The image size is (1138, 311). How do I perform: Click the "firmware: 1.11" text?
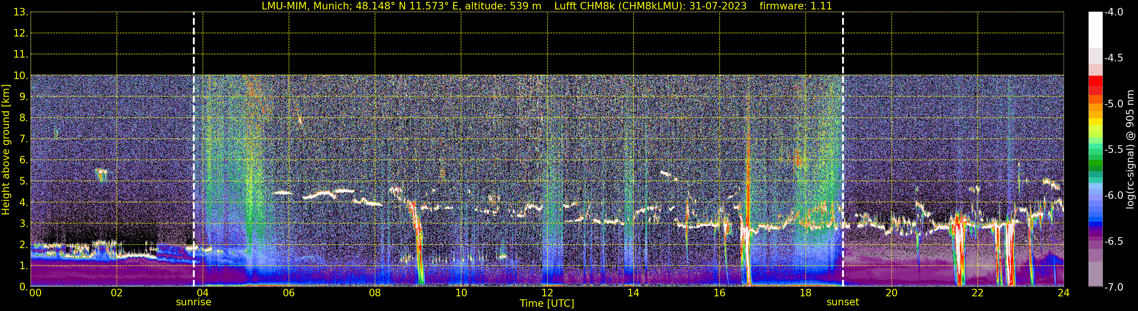click(x=796, y=6)
